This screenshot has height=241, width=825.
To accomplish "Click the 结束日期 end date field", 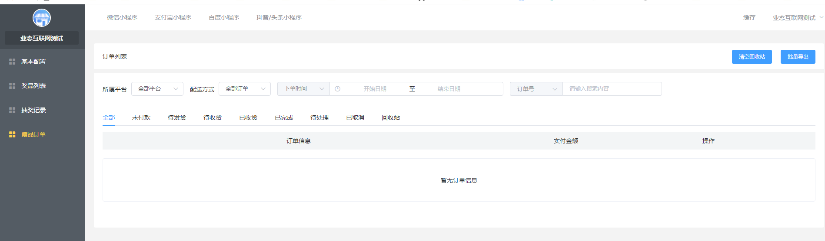I will [449, 89].
